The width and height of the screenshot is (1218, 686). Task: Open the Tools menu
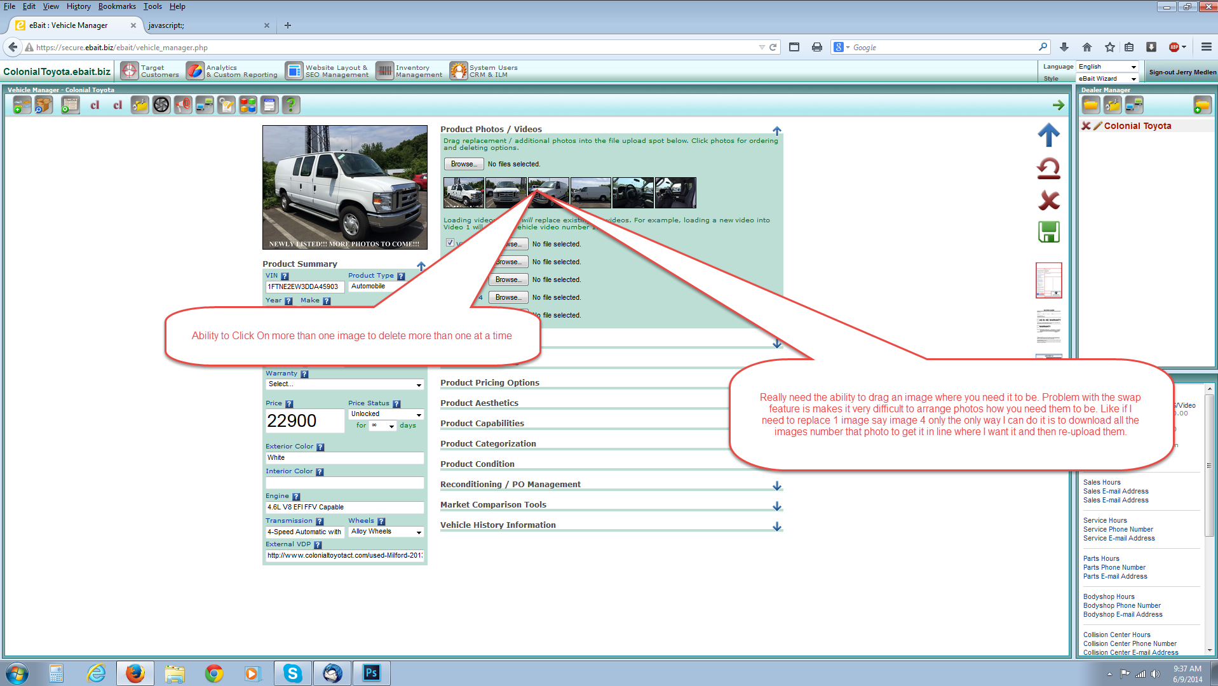[x=152, y=6]
